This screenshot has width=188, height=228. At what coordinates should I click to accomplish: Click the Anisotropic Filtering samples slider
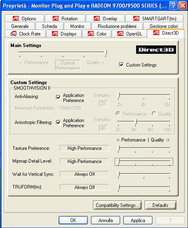[144, 122]
